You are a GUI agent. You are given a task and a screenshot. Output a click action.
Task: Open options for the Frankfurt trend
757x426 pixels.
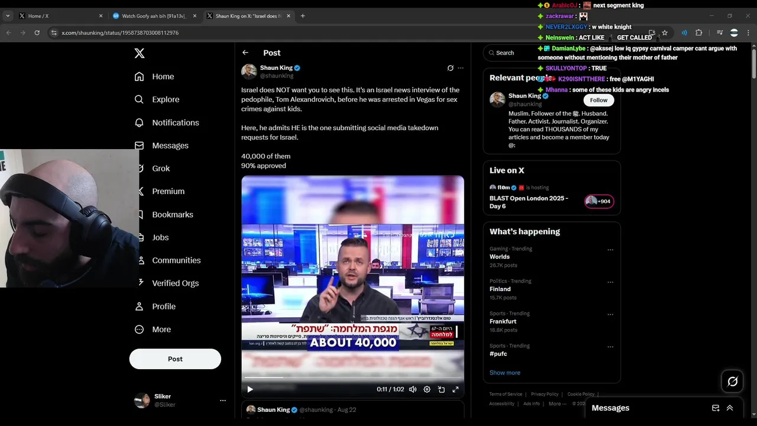pyautogui.click(x=610, y=314)
